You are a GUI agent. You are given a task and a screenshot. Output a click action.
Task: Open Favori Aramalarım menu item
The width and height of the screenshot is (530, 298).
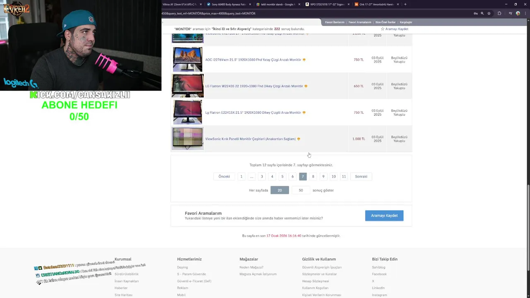[x=360, y=22]
